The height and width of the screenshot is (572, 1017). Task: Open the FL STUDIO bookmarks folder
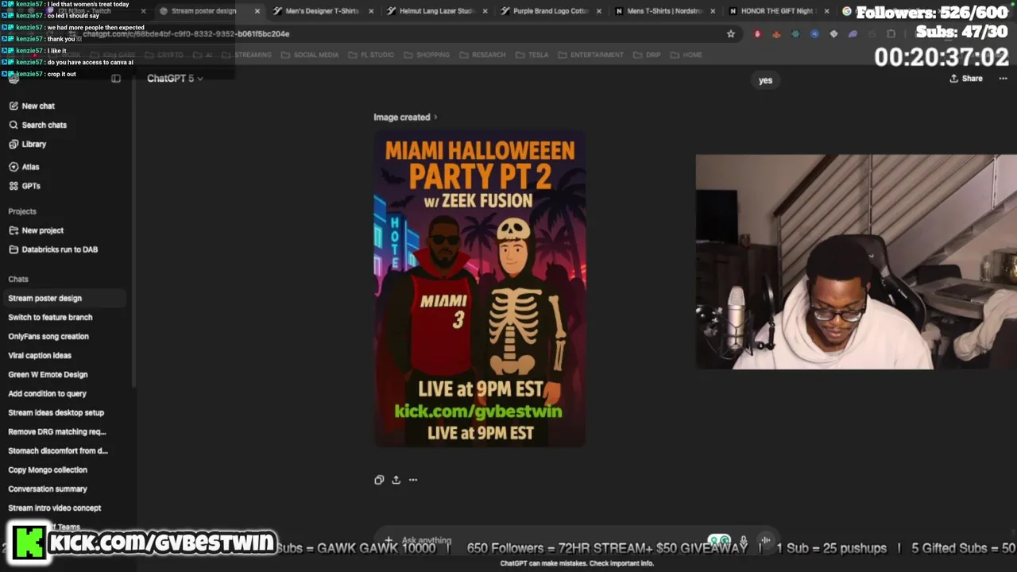pos(372,55)
